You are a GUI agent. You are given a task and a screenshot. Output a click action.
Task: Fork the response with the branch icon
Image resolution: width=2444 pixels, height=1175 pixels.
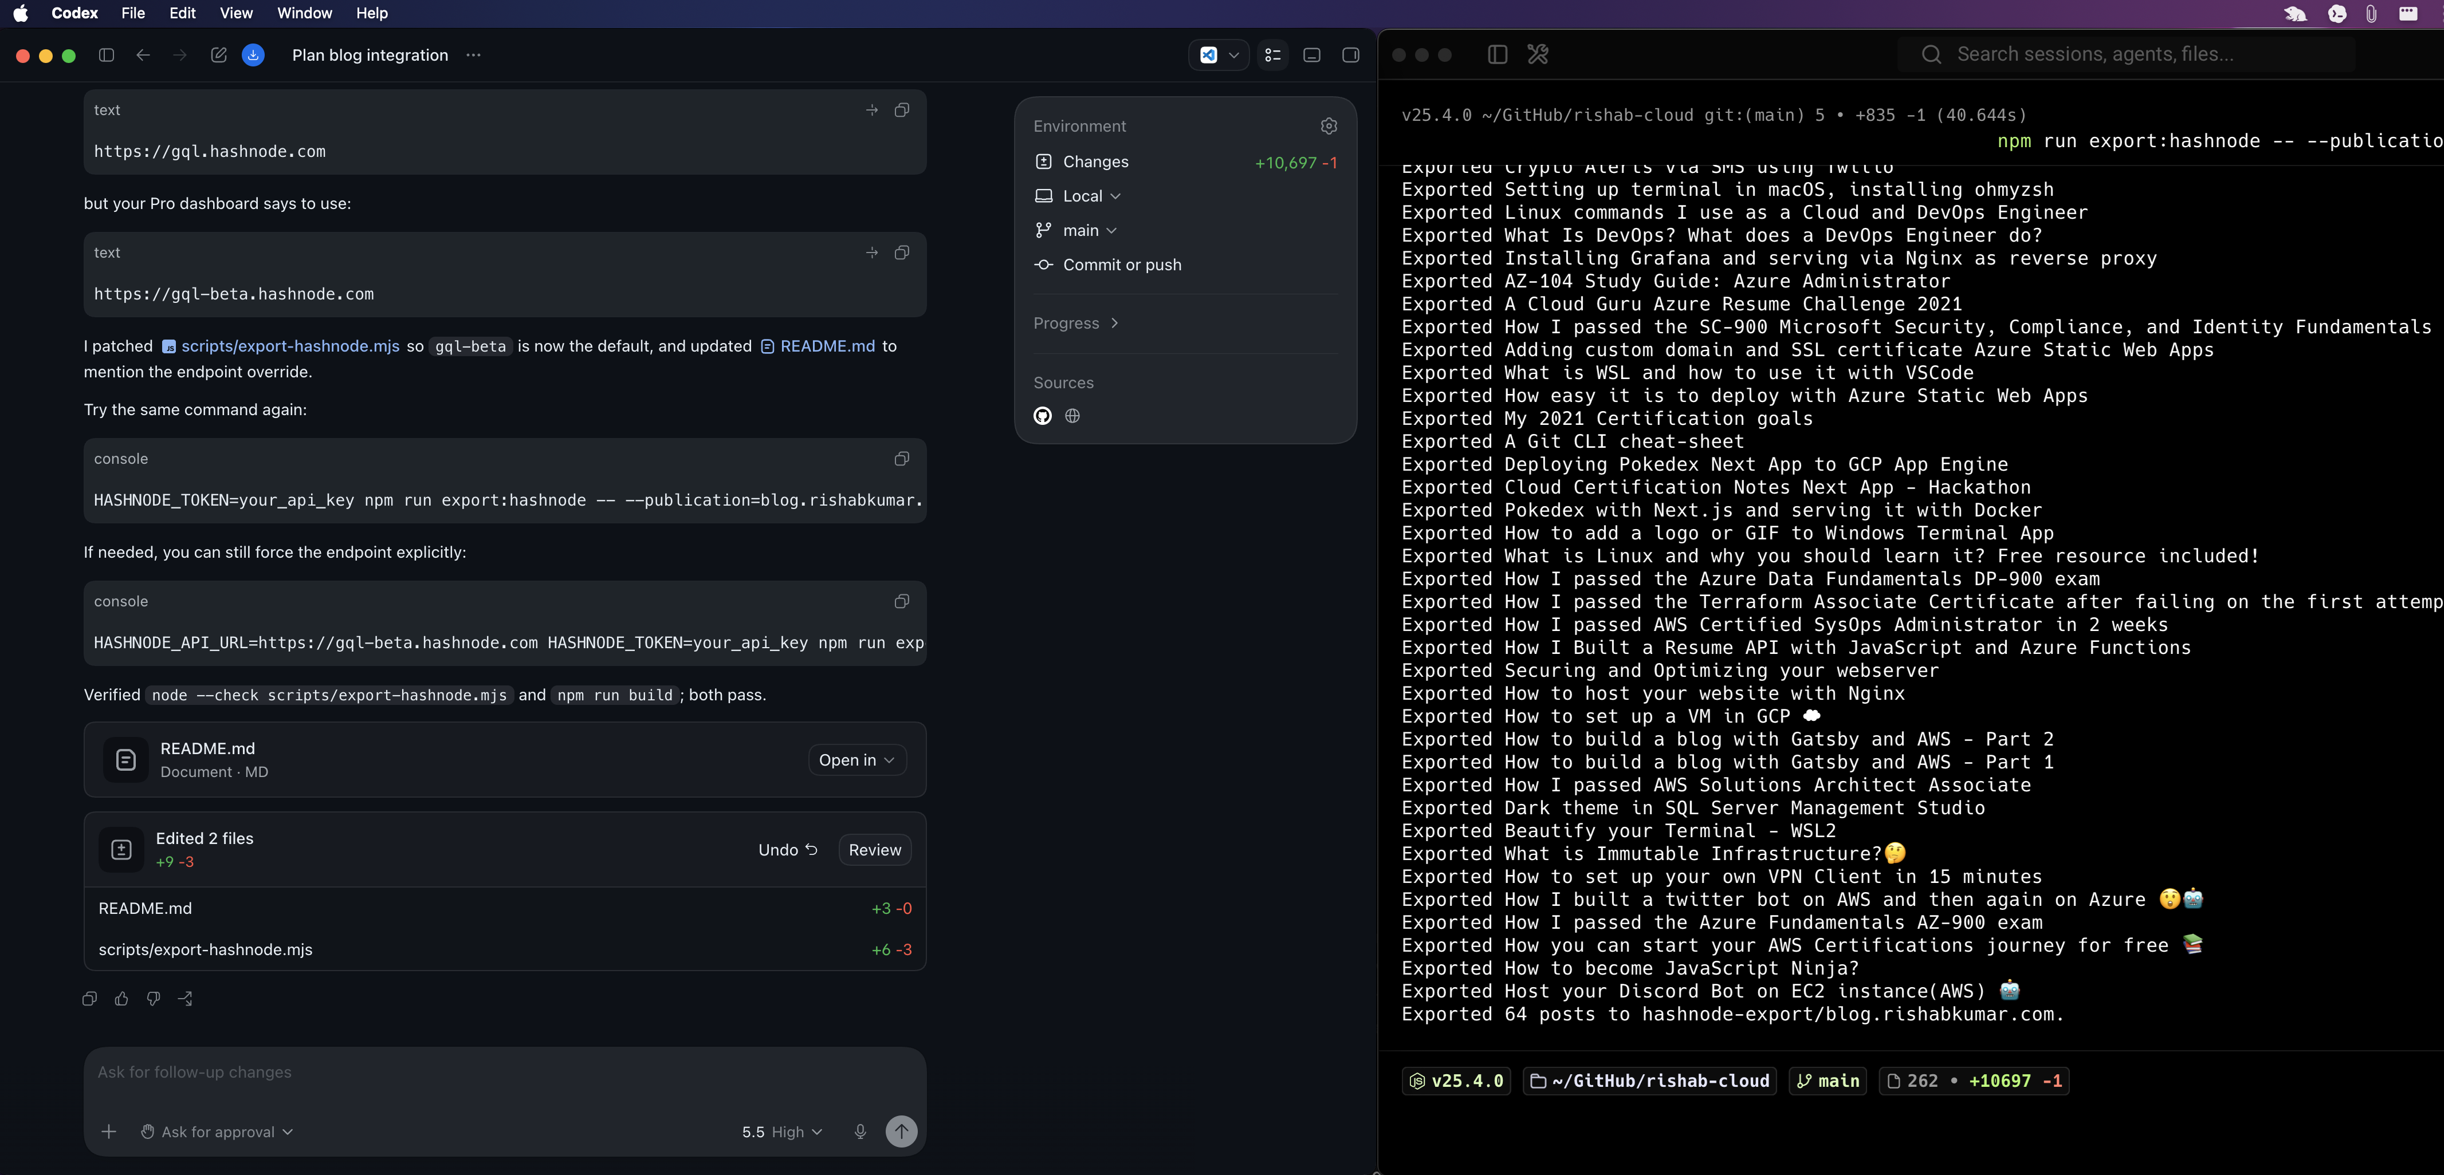click(x=185, y=999)
